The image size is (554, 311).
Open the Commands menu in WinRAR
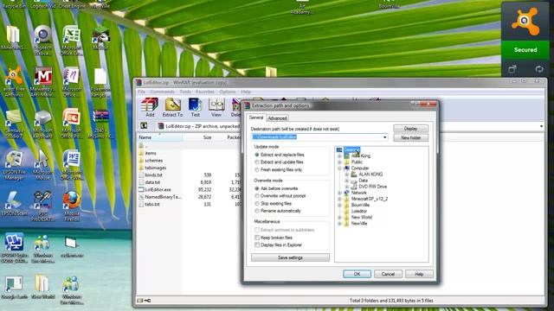click(162, 92)
